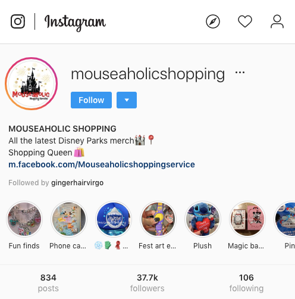Click the Instagram wordmark logo

75,22
